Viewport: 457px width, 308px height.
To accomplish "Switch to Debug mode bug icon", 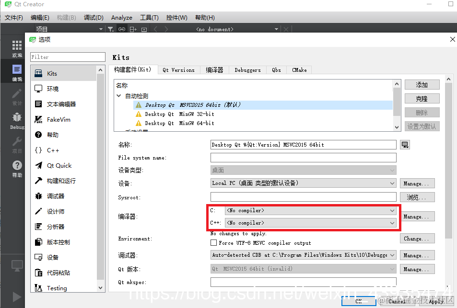I will [x=17, y=121].
